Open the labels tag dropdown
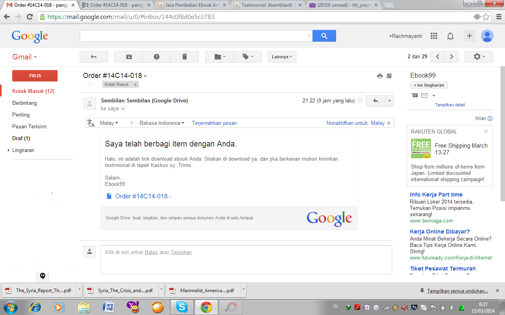 [247, 57]
